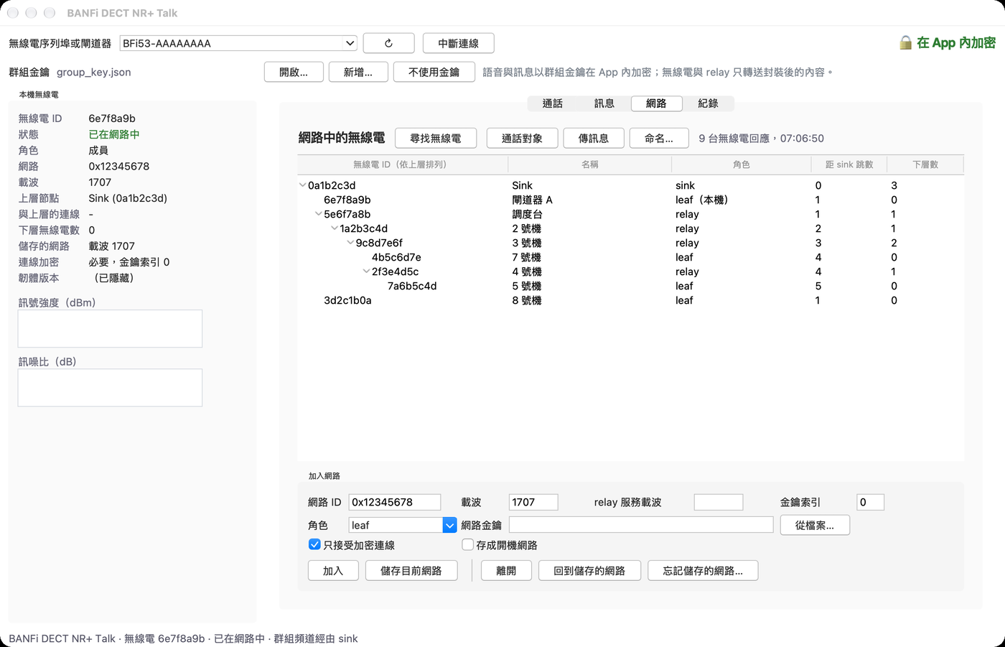Focus the 載波 1707 input field
This screenshot has width=1005, height=647.
[533, 502]
